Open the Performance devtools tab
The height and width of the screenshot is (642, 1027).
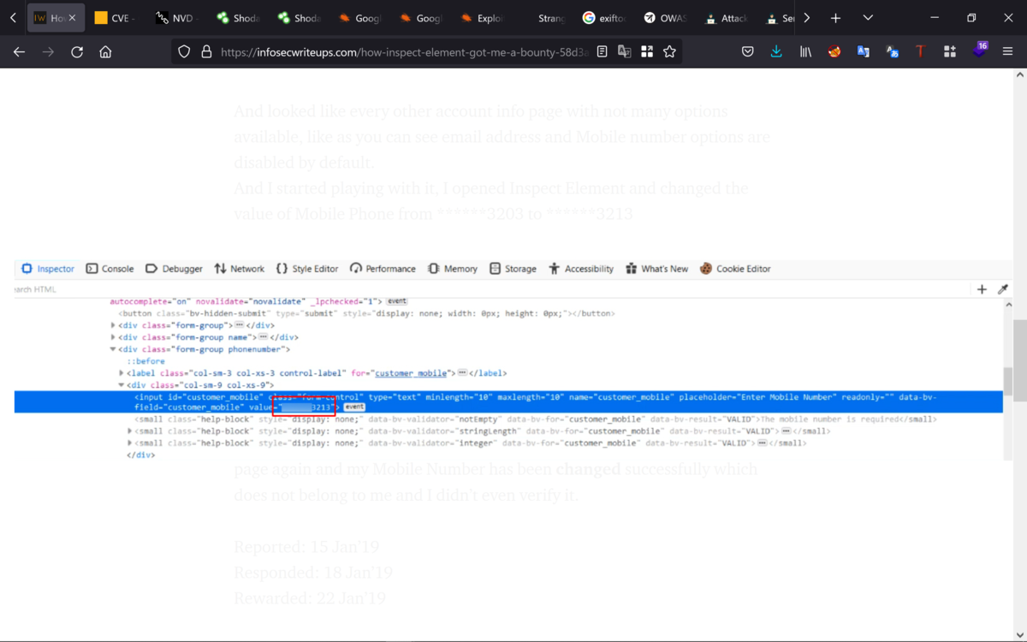(x=383, y=269)
